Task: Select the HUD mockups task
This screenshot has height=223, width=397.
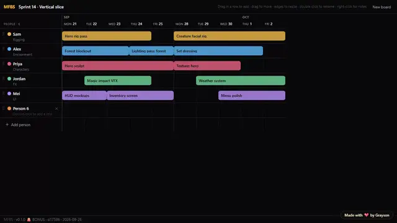Action: [84, 95]
